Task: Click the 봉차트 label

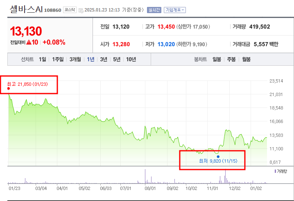Action: pyautogui.click(x=201, y=60)
